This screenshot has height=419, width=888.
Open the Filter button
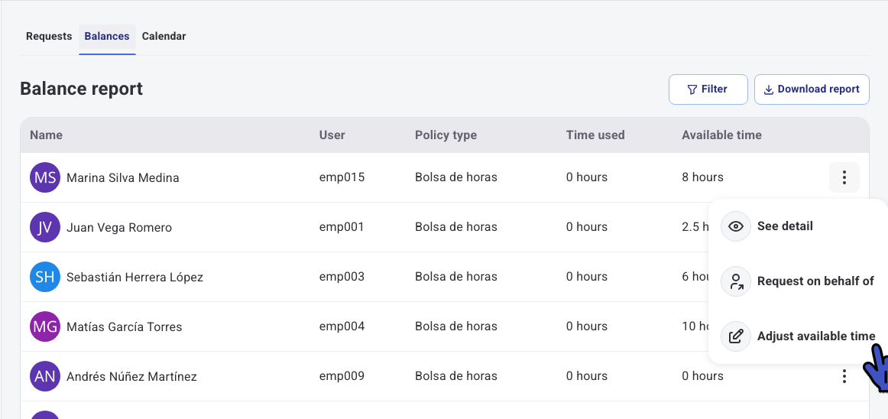[x=708, y=89]
